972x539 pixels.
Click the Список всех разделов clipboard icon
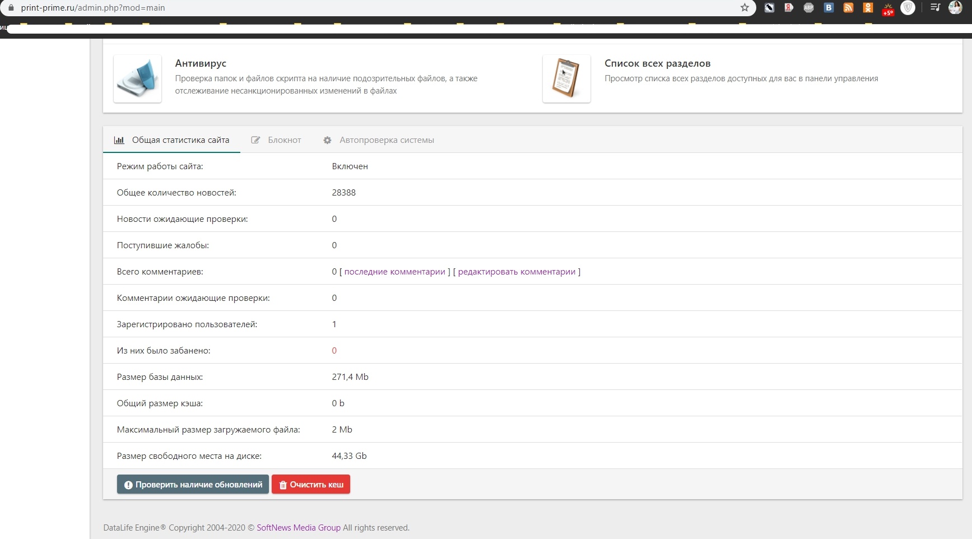coord(566,78)
